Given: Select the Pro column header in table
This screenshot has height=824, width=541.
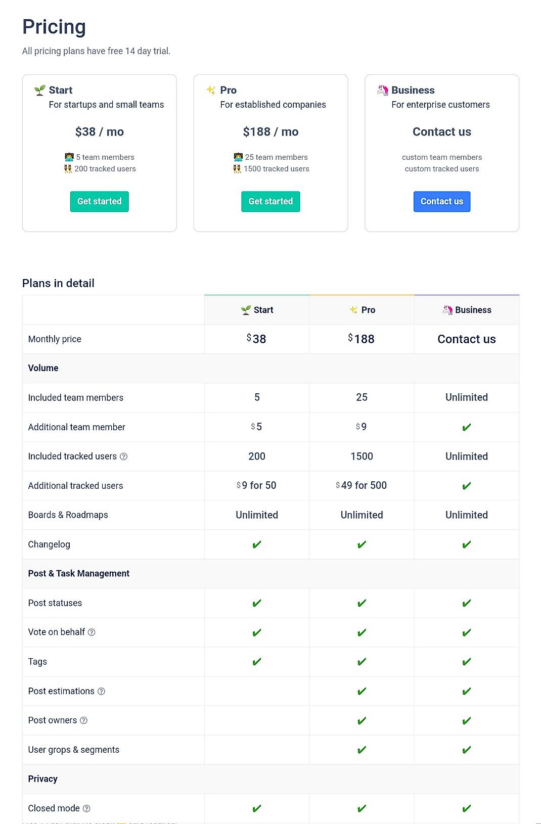Looking at the screenshot, I should tap(362, 310).
